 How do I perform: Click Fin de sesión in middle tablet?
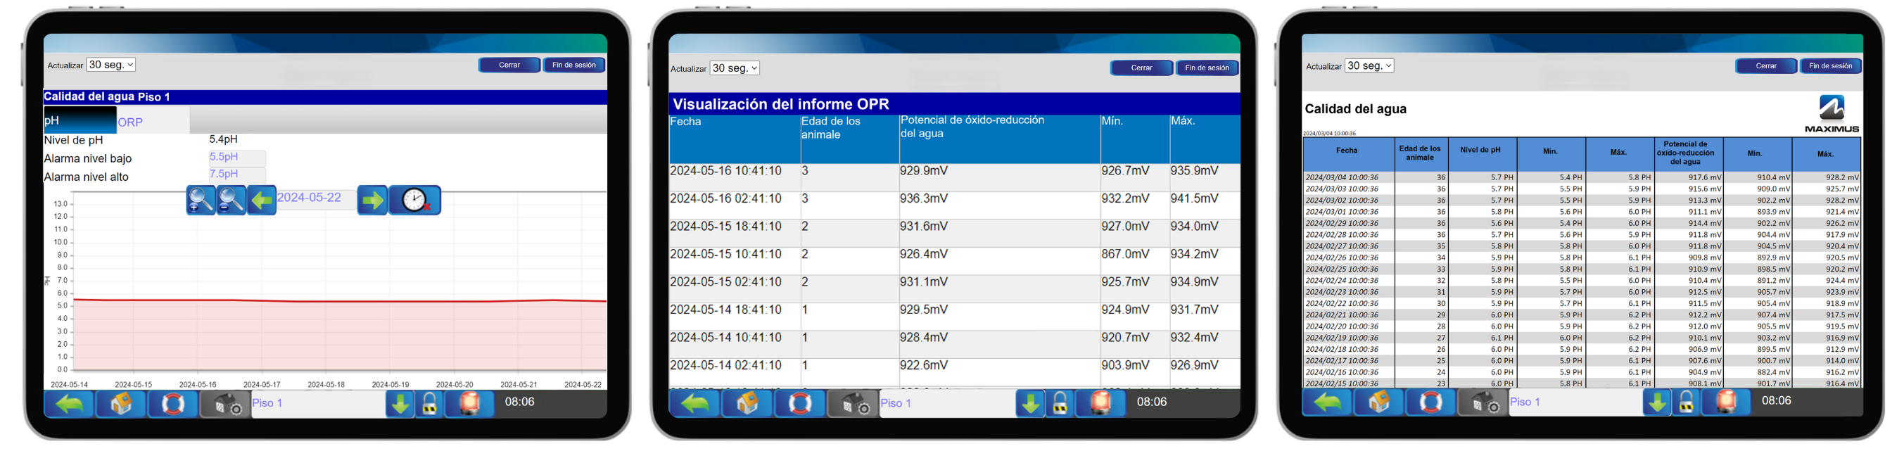pos(1207,68)
